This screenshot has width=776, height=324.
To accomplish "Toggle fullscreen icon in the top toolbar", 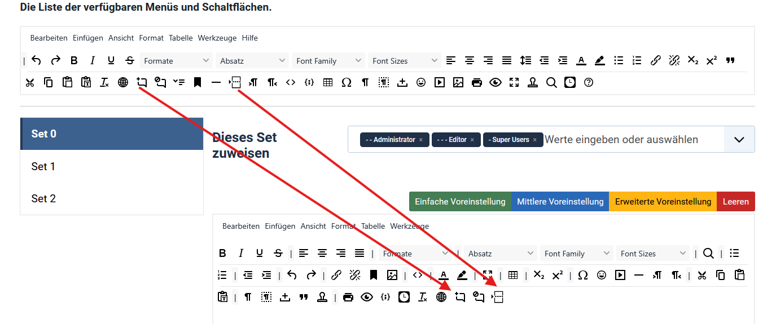I will tap(514, 82).
